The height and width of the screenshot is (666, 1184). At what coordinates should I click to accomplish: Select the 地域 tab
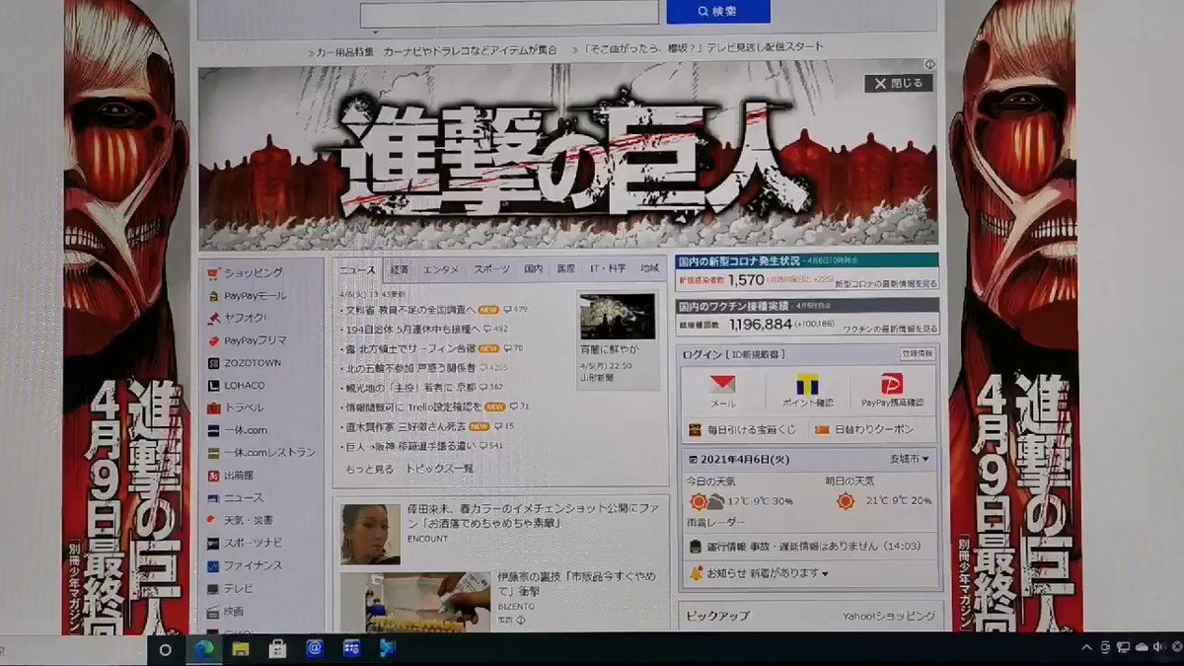(x=648, y=268)
